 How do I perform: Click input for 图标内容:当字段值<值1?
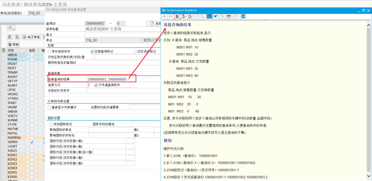(x=130, y=141)
